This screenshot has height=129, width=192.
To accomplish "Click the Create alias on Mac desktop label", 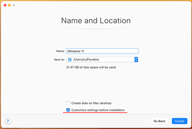I will 91,103.
